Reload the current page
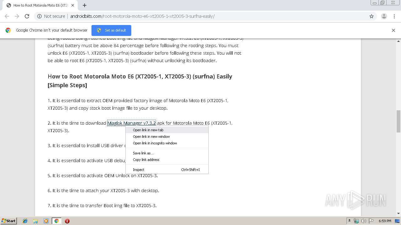 pyautogui.click(x=27, y=16)
